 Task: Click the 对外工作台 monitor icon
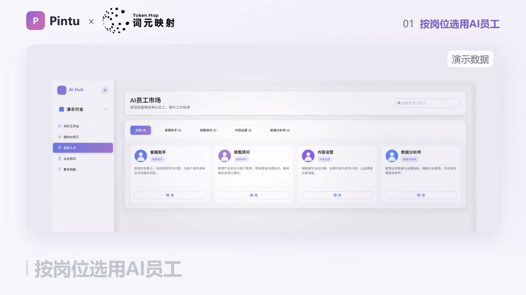[x=60, y=126]
